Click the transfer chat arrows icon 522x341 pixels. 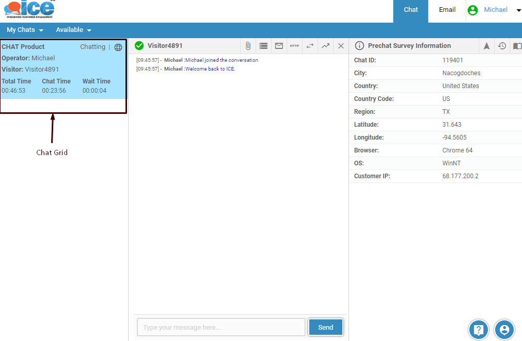pos(310,46)
